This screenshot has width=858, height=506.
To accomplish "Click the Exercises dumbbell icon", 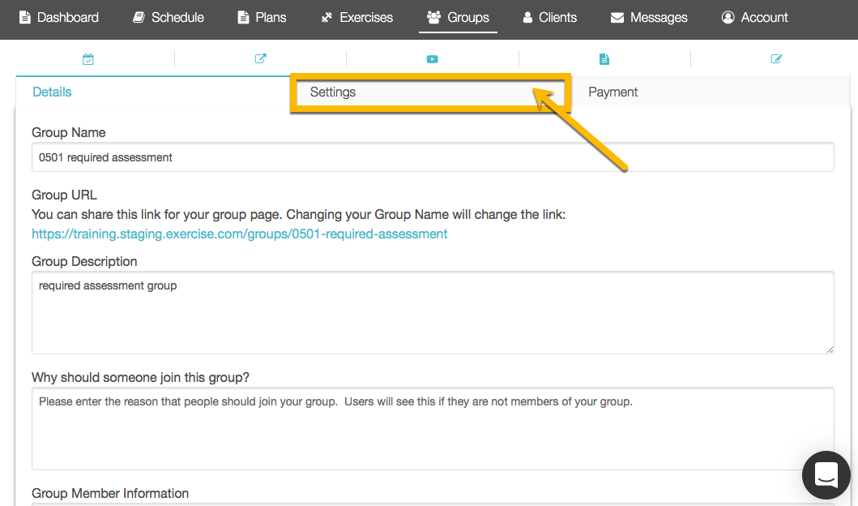I will pyautogui.click(x=327, y=18).
